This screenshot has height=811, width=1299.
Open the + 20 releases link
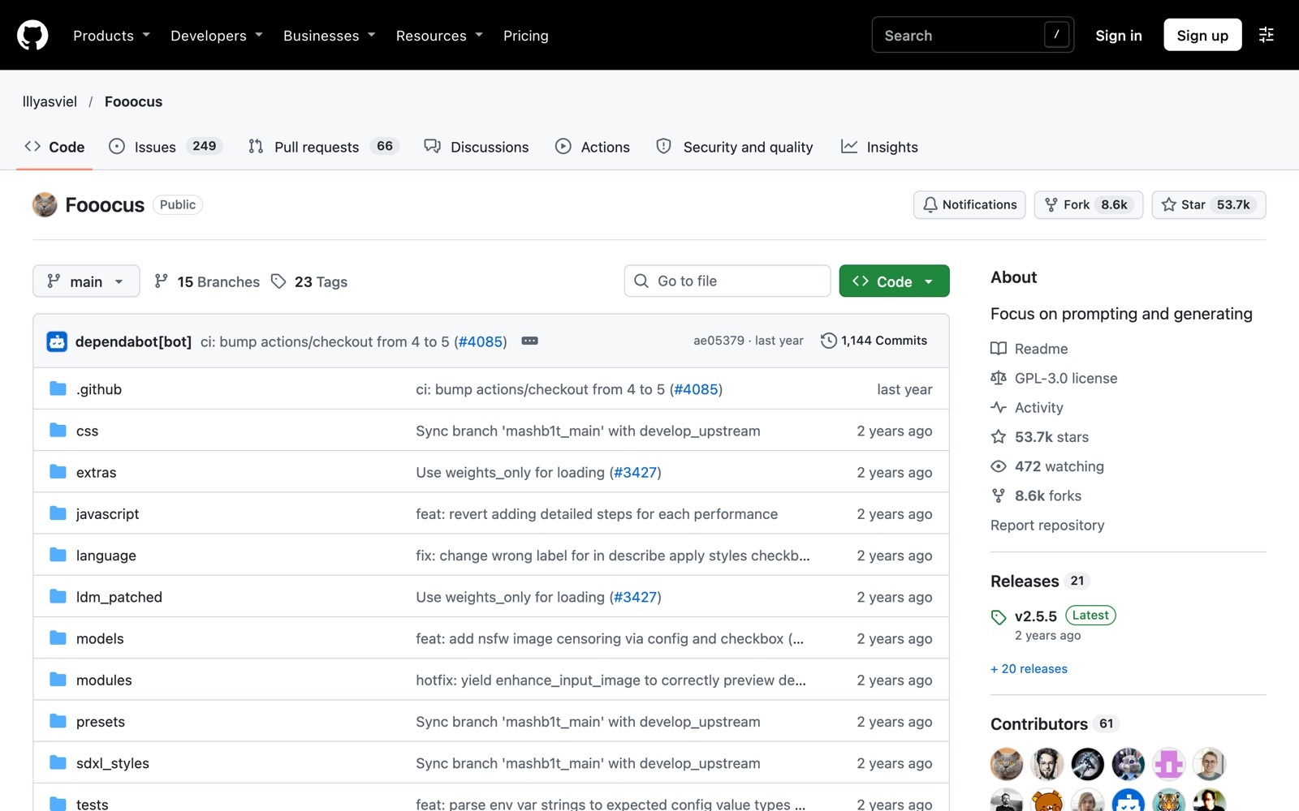click(x=1029, y=669)
